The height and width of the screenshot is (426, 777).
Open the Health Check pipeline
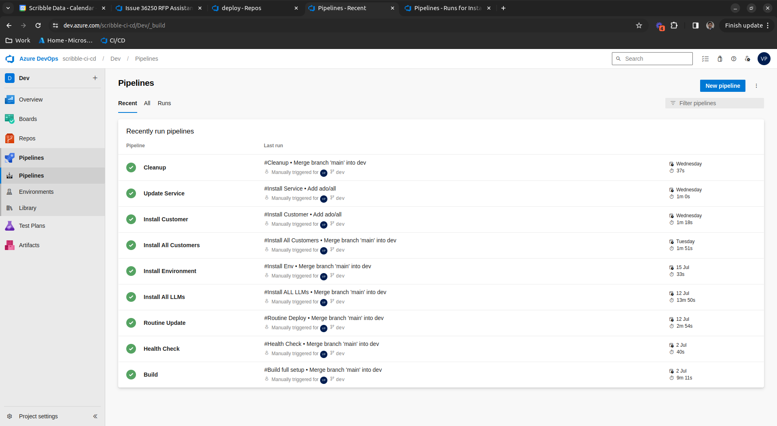161,349
